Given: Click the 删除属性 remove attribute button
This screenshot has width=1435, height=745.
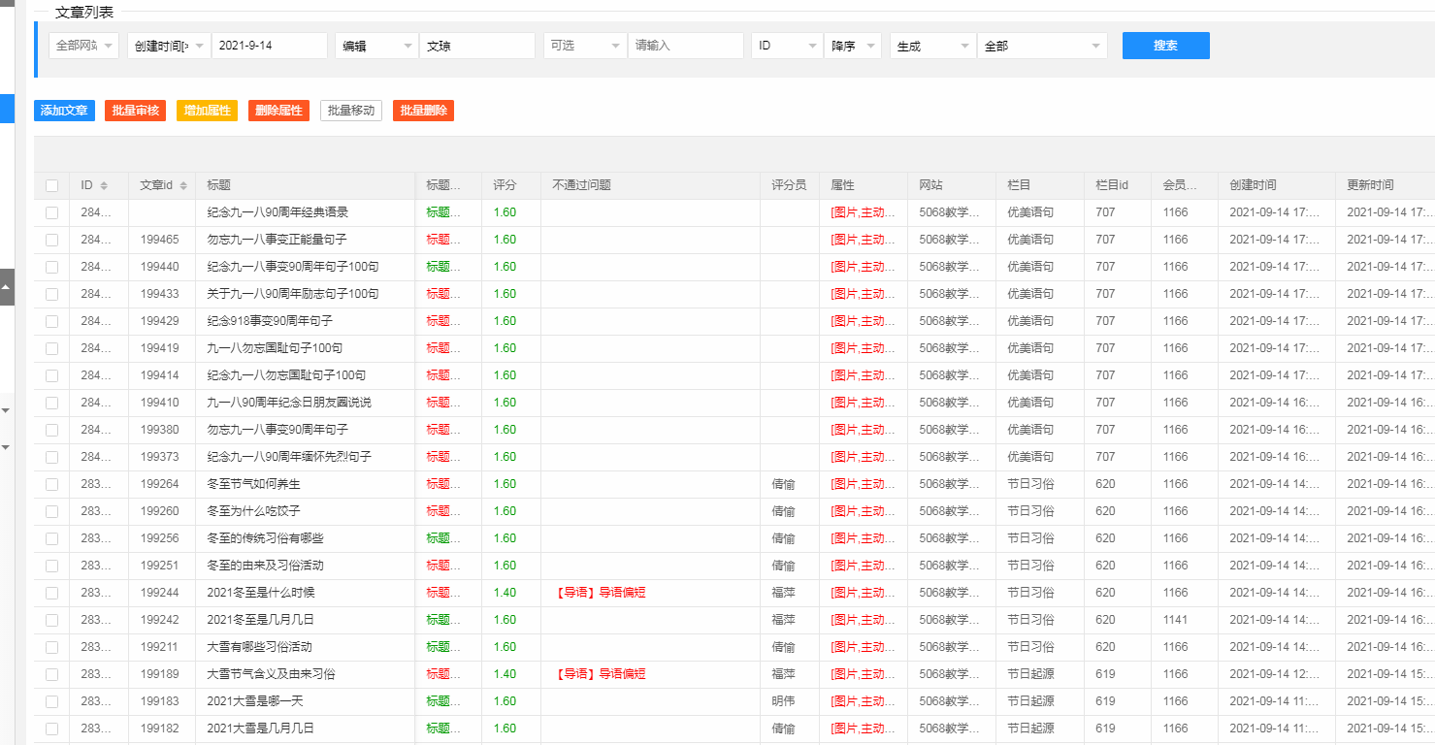Looking at the screenshot, I should [278, 111].
